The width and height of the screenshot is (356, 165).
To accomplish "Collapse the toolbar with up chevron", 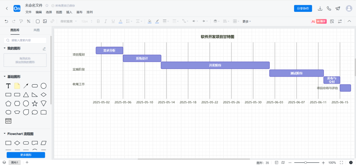I will pos(349,21).
